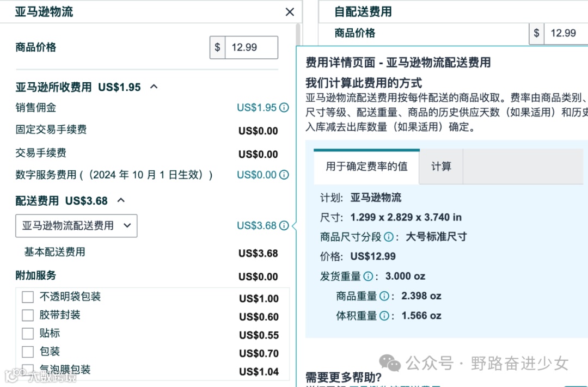Viewport: 588px width, 387px height.
Task: Click info icon next to 发货重量
Action: (x=368, y=277)
